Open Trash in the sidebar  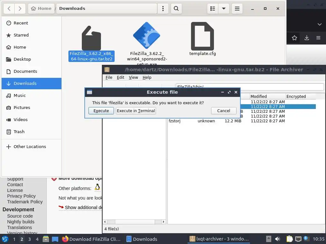tap(32, 132)
